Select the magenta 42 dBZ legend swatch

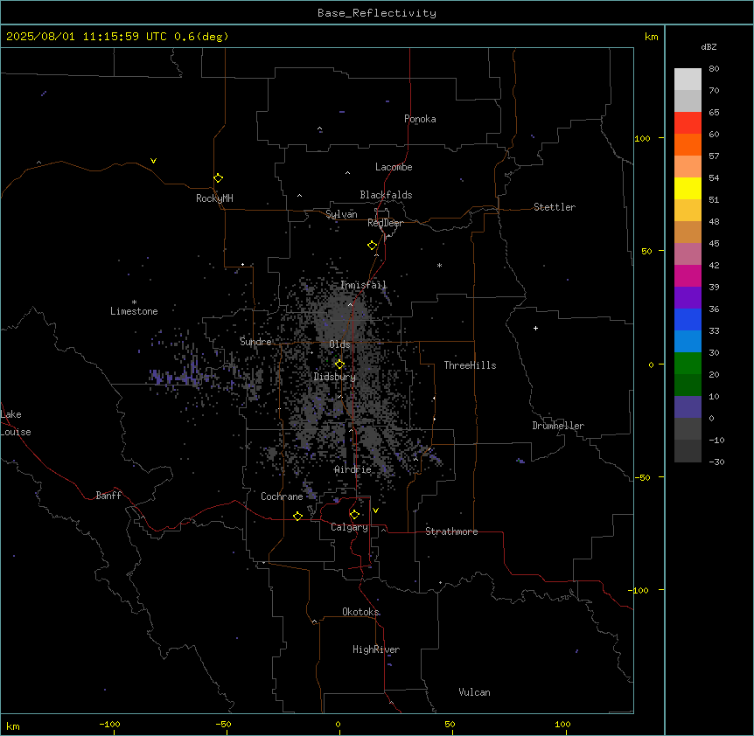click(688, 275)
